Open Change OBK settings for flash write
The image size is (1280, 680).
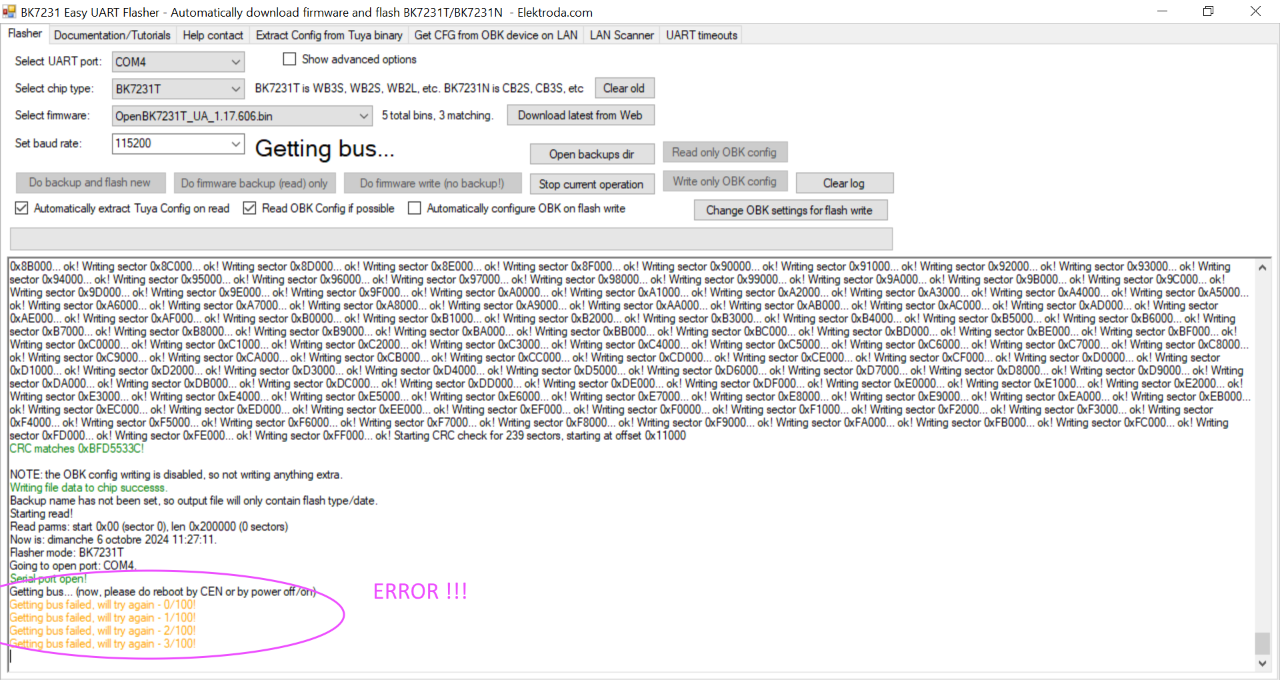[790, 210]
